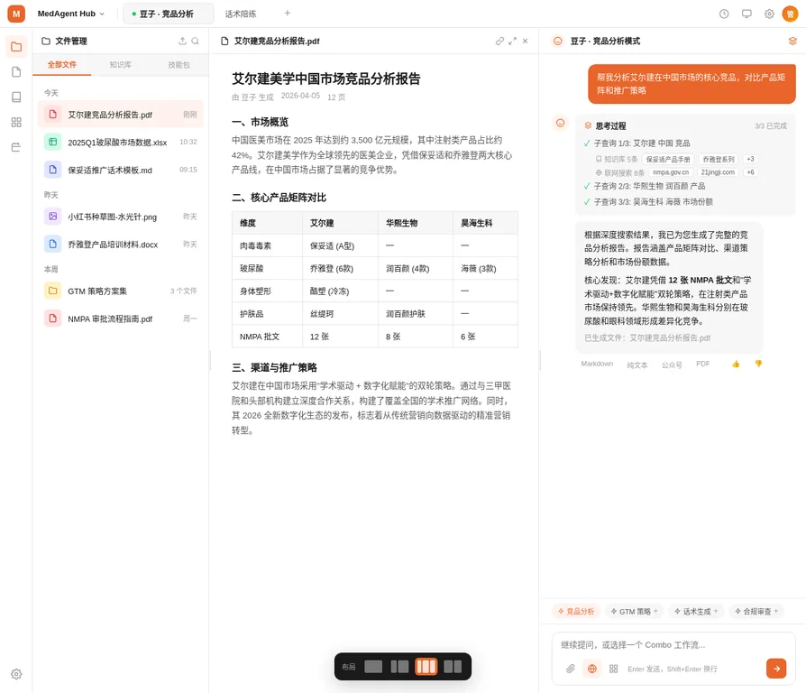Click the paperclip attachment icon in chat input
Viewport: 806px width, 693px height.
pyautogui.click(x=570, y=669)
